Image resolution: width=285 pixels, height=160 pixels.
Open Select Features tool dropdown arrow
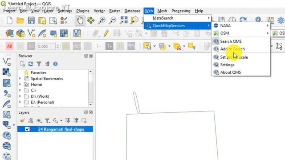155,46
